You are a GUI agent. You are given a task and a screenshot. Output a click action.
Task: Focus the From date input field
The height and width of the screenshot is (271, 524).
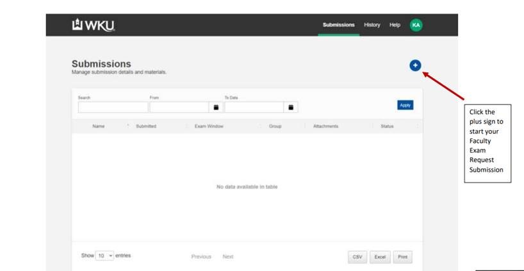click(x=179, y=108)
